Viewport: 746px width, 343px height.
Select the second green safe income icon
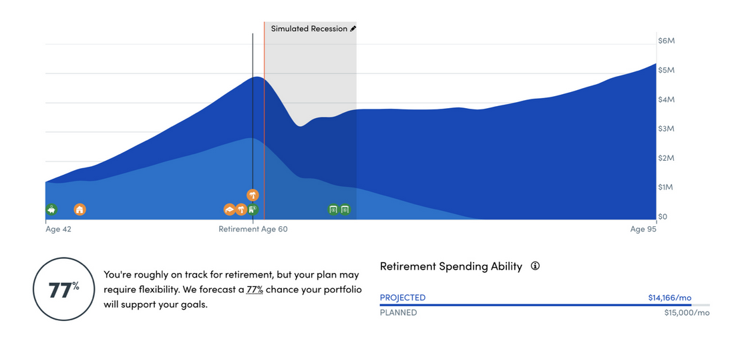345,209
